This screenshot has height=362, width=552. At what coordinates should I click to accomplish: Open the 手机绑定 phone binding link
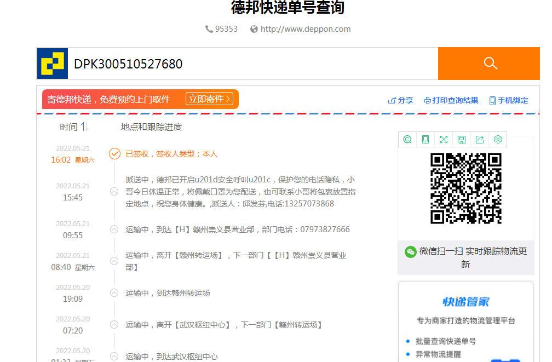pos(509,100)
